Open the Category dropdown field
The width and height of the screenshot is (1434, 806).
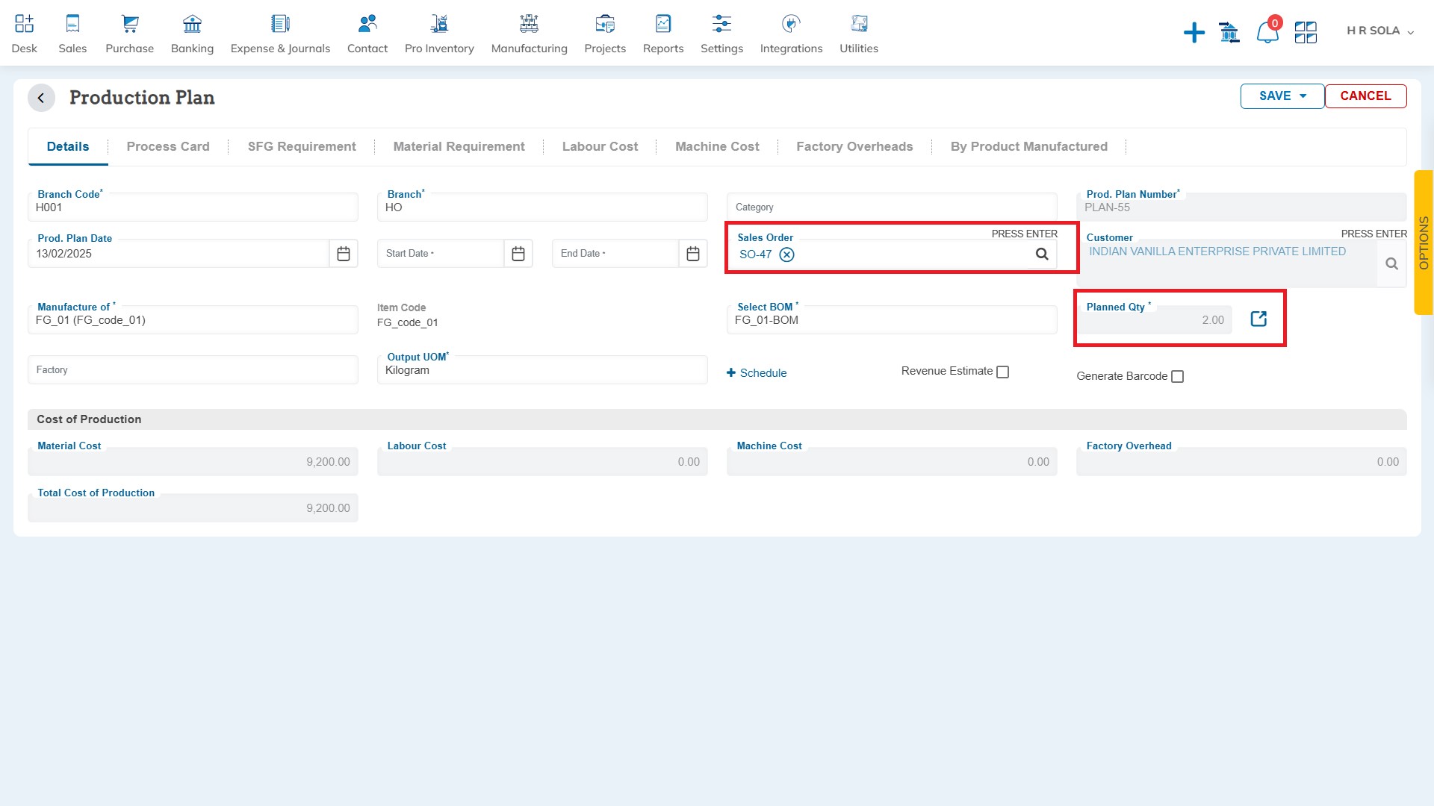(x=892, y=207)
